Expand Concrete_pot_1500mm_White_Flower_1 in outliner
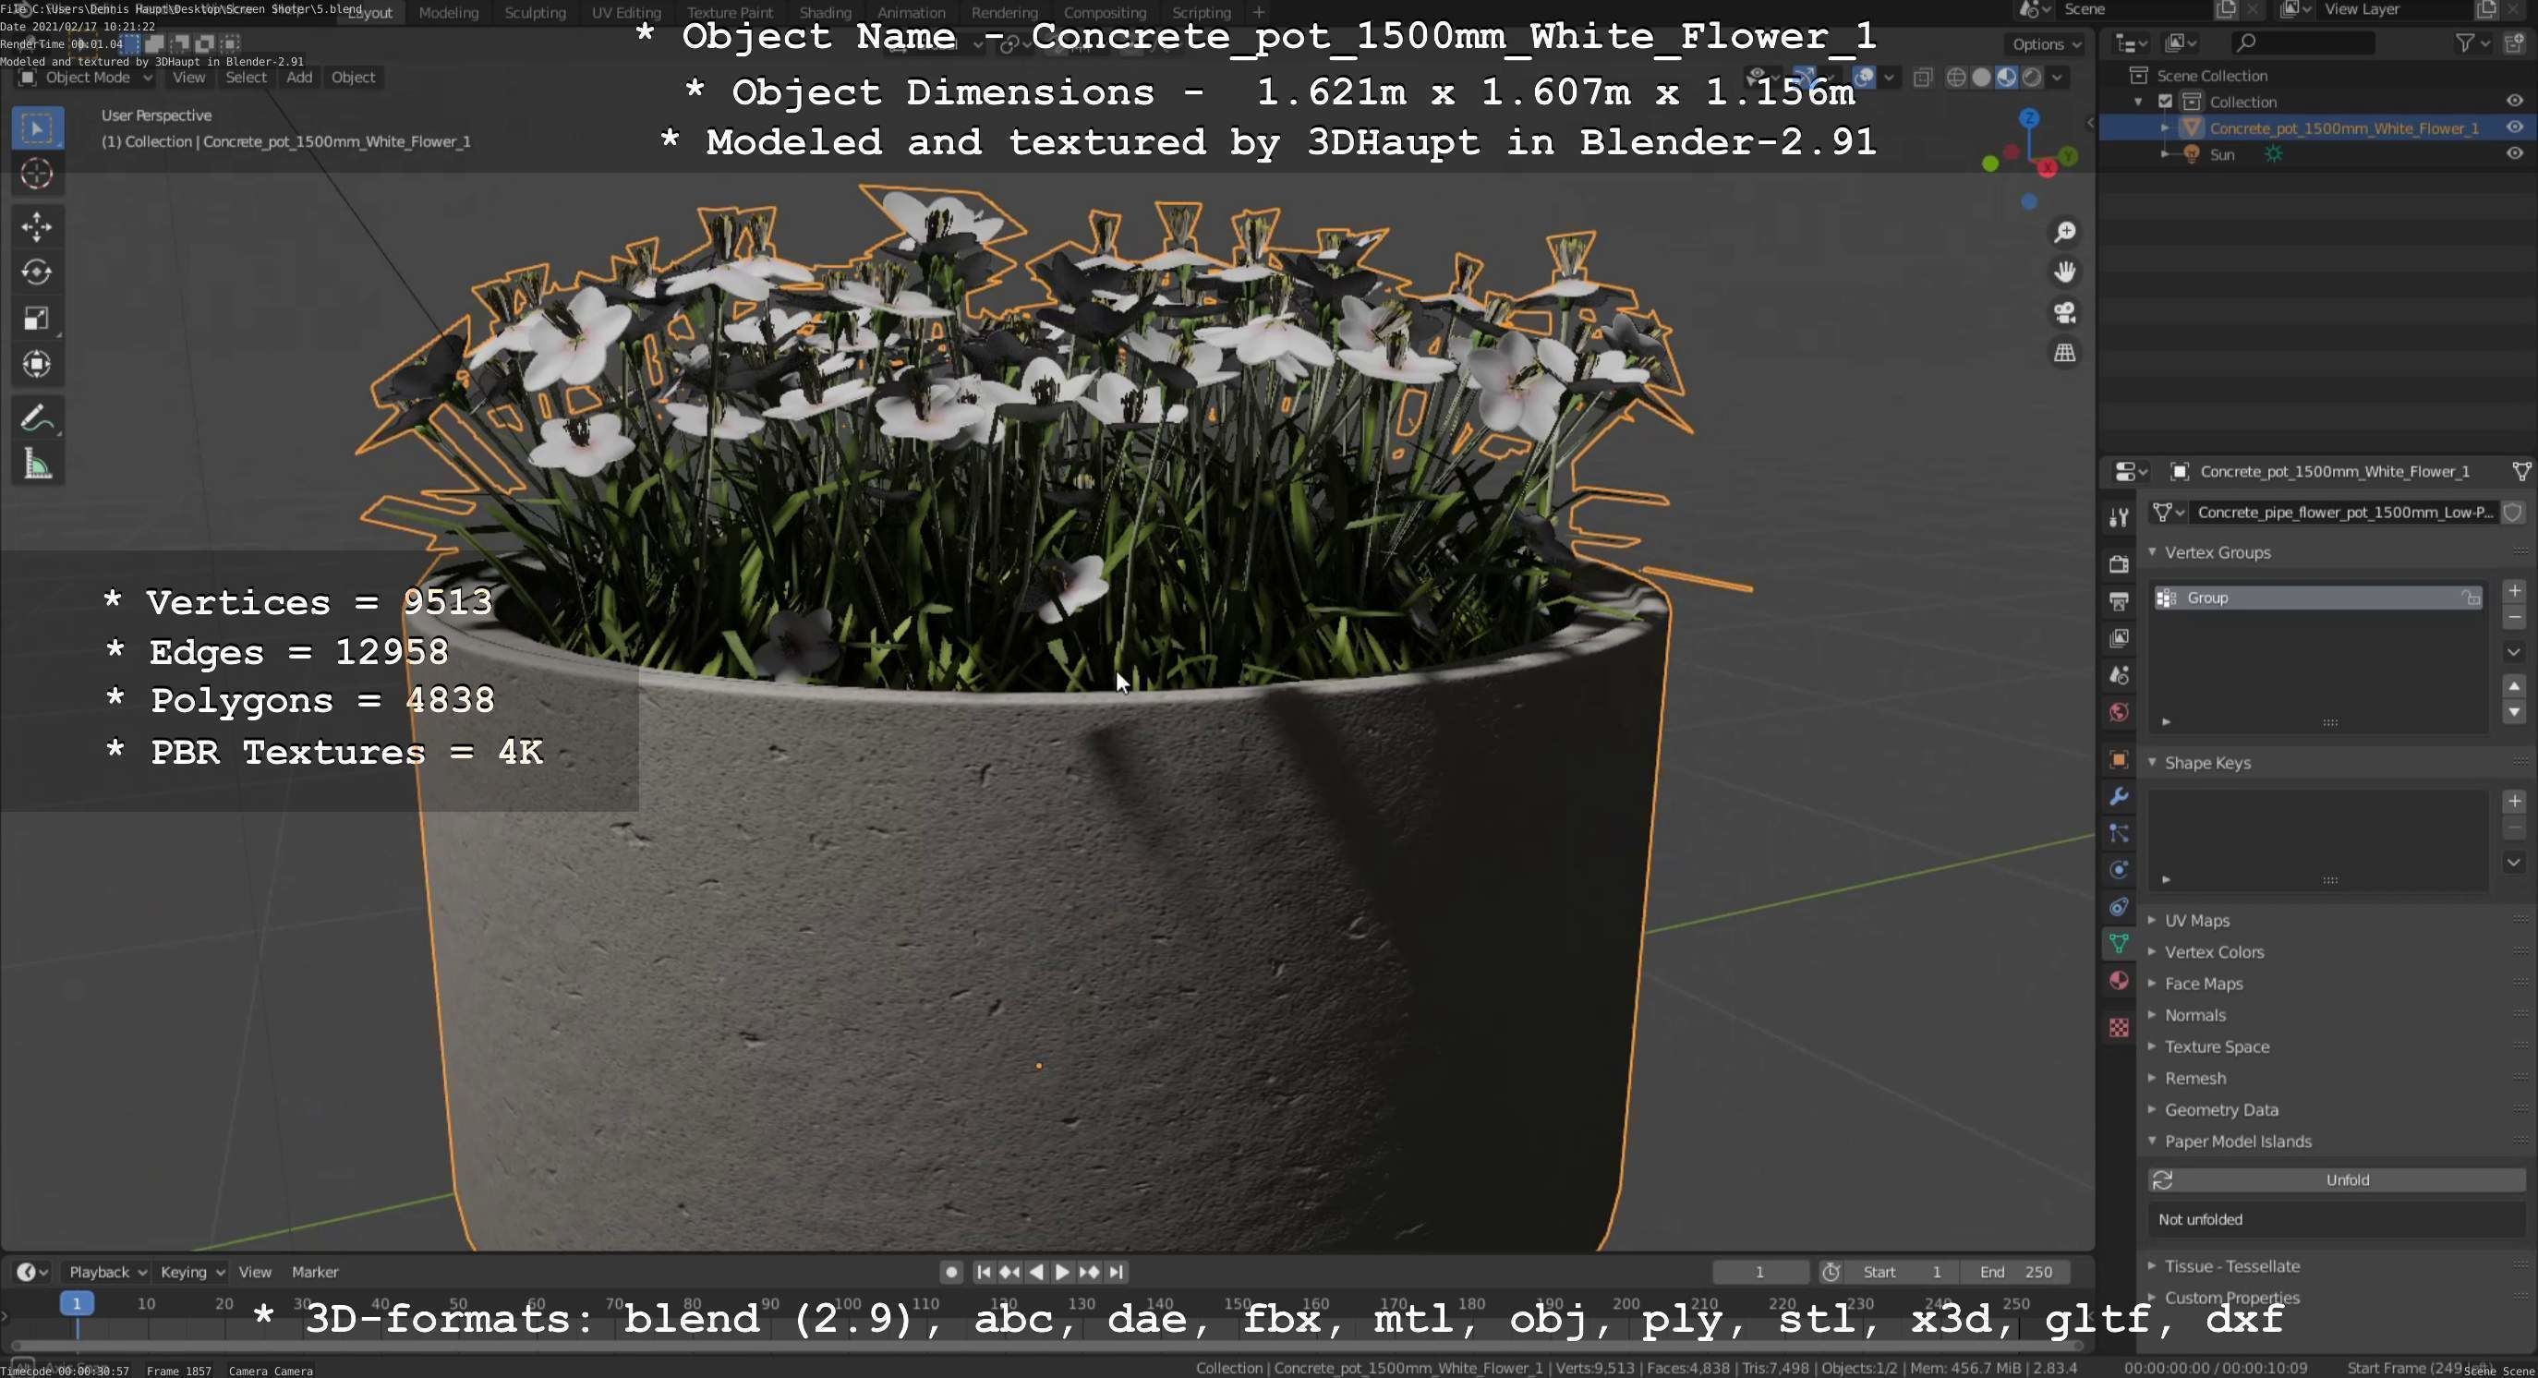The image size is (2538, 1378). pyautogui.click(x=2165, y=128)
